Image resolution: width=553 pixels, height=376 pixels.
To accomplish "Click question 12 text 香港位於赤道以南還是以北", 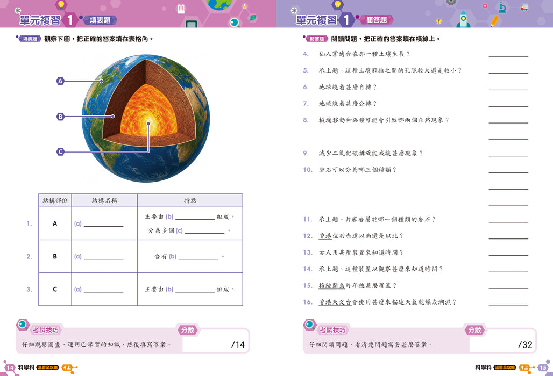I will click(361, 236).
